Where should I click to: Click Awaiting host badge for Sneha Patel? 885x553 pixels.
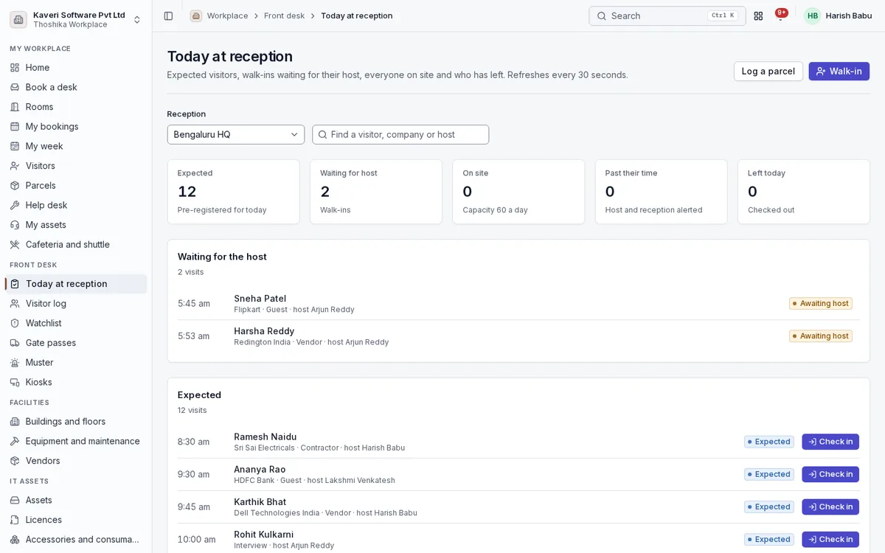(821, 303)
